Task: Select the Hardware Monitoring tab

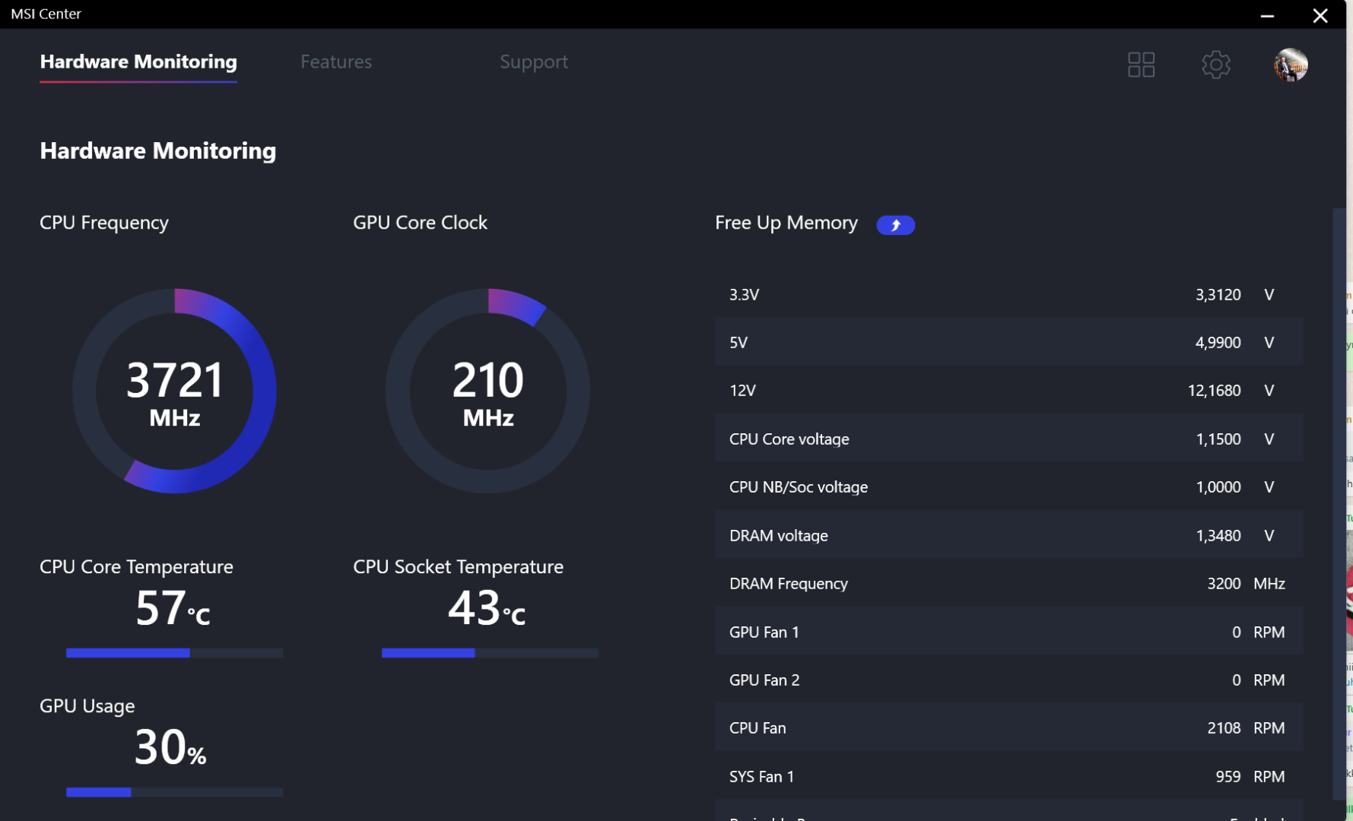Action: pos(138,62)
